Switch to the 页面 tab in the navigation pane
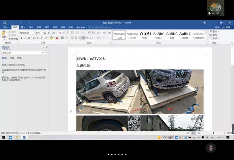This screenshot has width=234, height=160. click(12, 58)
